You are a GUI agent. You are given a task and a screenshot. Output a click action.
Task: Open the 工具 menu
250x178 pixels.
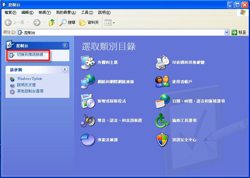[87, 12]
